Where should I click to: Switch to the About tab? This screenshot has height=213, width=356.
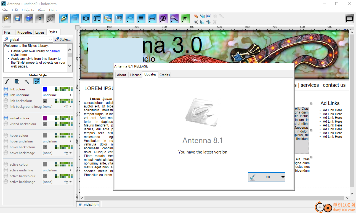pyautogui.click(x=121, y=75)
